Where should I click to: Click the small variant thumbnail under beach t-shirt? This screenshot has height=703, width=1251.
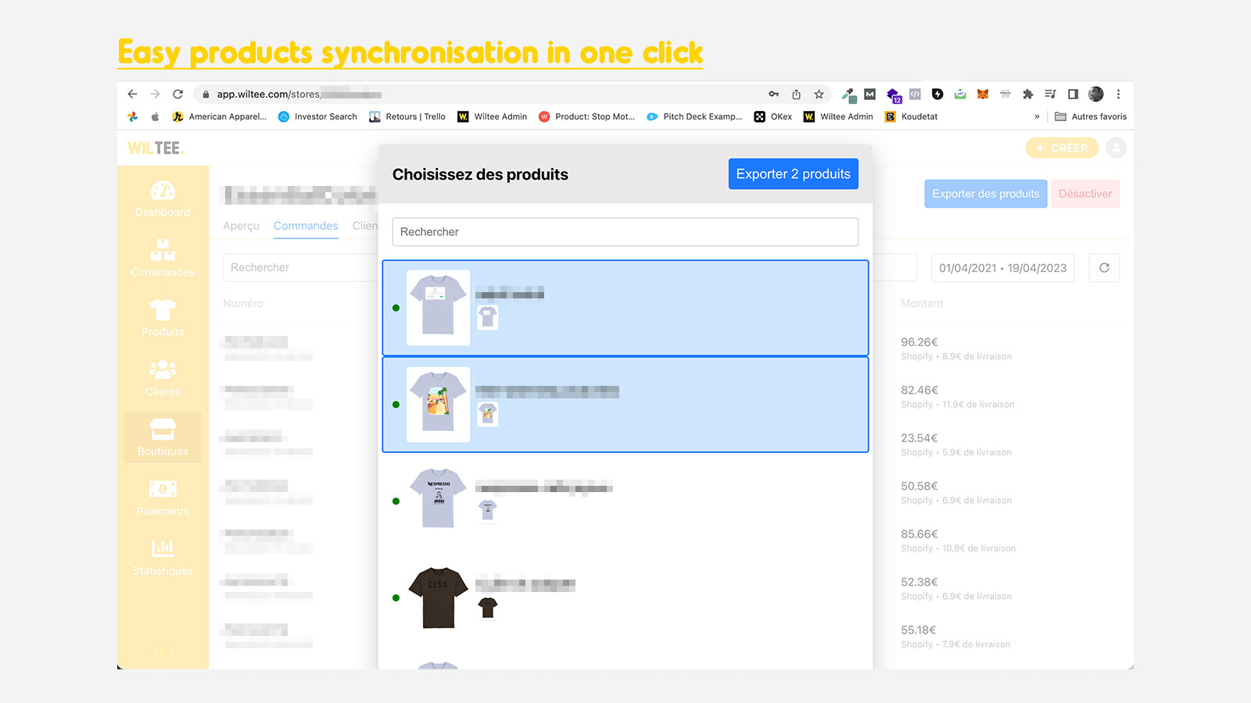488,413
